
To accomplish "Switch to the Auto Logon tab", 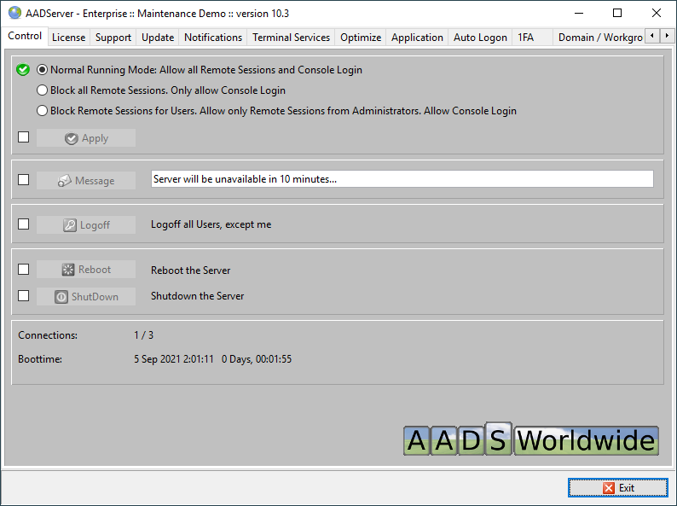I will [x=479, y=38].
